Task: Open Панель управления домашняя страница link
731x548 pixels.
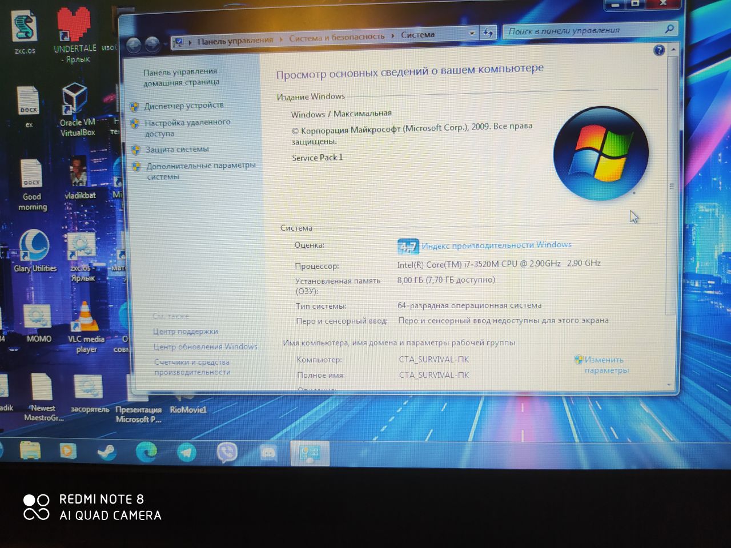Action: coord(182,77)
